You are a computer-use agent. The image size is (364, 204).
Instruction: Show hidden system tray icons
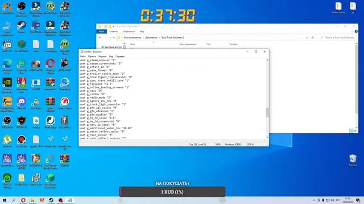click(314, 200)
